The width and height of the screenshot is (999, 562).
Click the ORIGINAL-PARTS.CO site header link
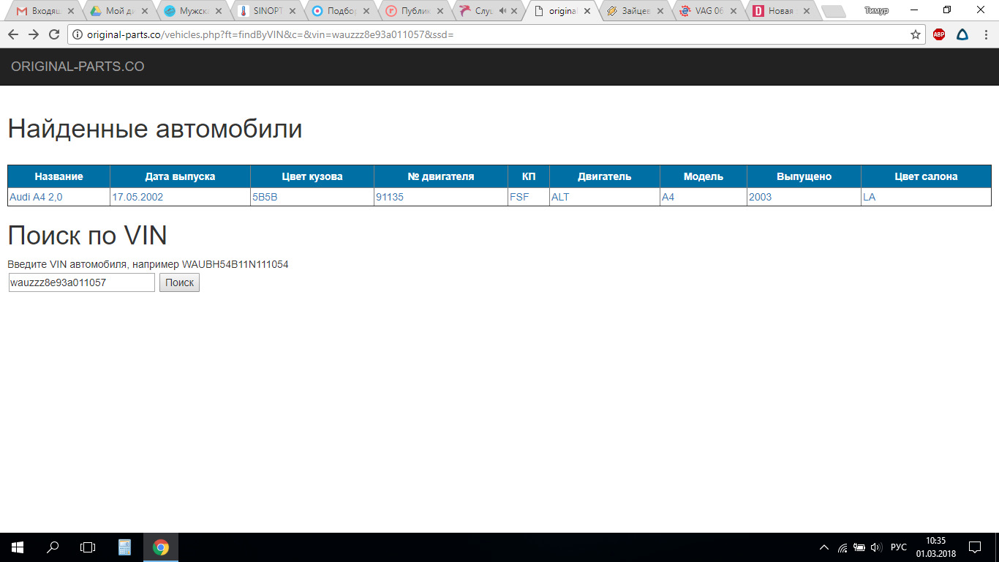point(78,67)
